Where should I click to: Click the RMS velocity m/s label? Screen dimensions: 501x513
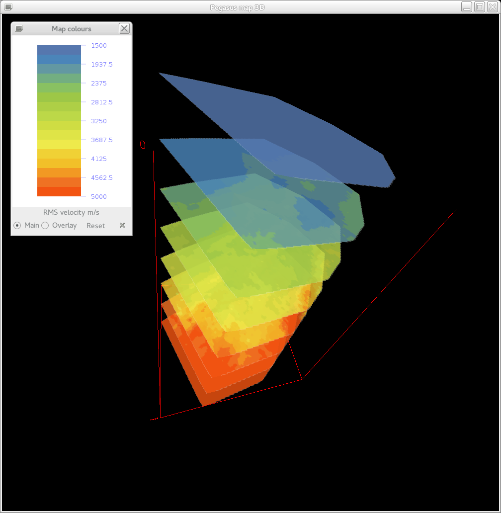[71, 212]
